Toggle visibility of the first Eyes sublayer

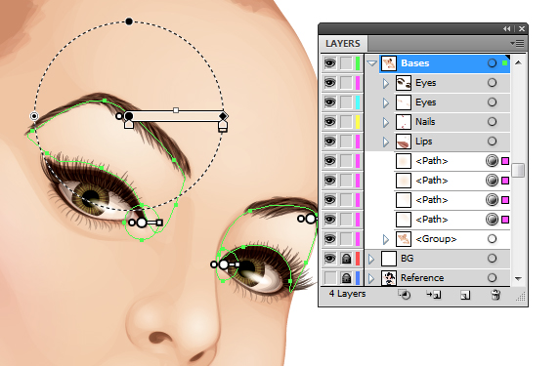click(329, 83)
